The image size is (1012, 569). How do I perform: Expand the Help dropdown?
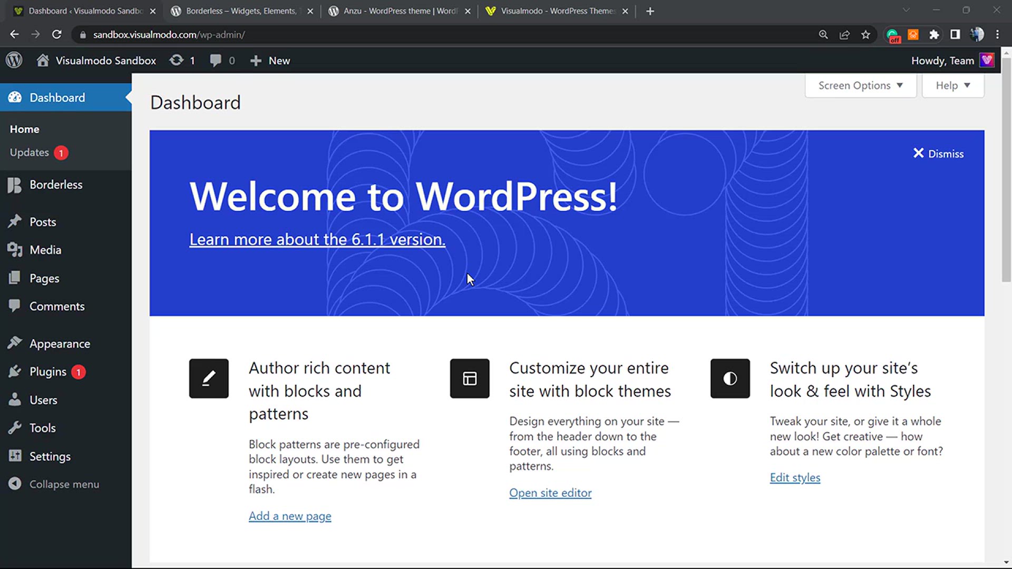click(952, 85)
